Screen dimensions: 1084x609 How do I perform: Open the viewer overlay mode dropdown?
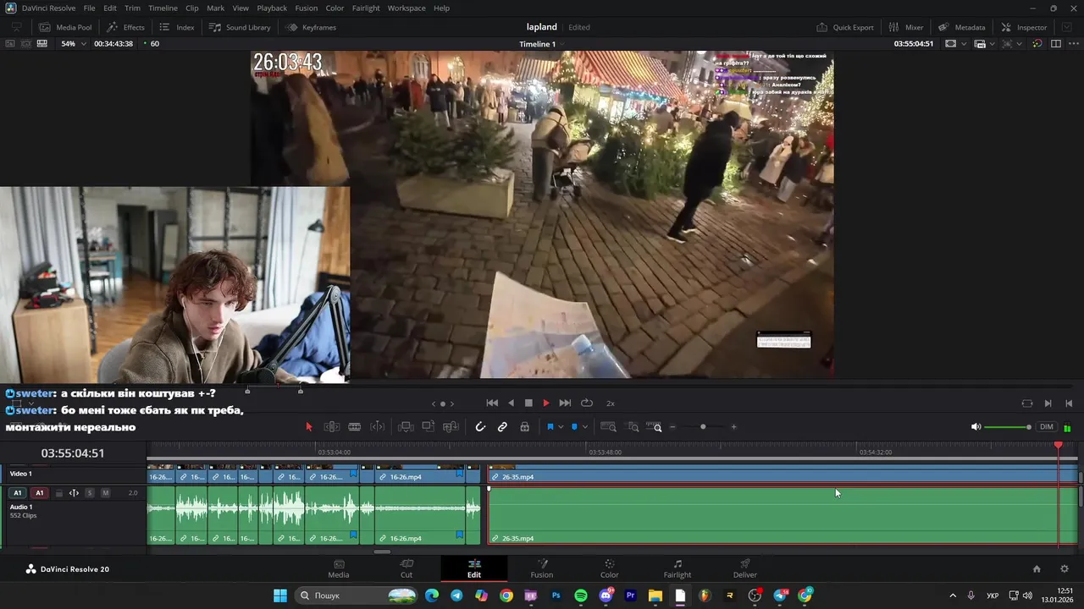click(955, 43)
